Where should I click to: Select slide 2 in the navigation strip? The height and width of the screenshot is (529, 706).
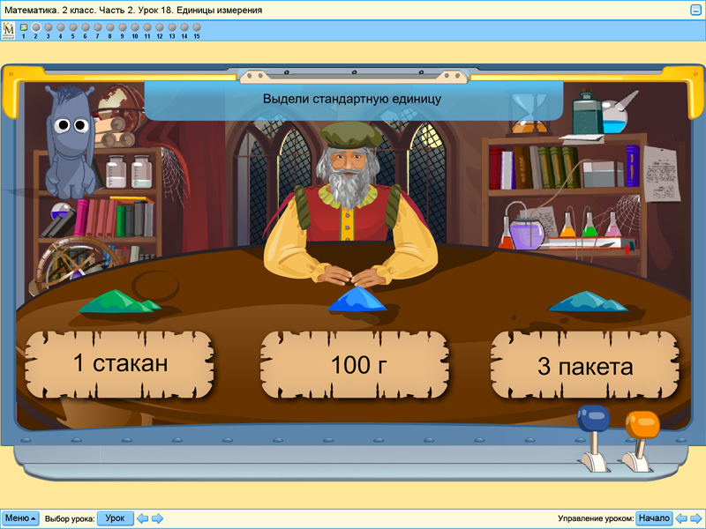(x=36, y=26)
